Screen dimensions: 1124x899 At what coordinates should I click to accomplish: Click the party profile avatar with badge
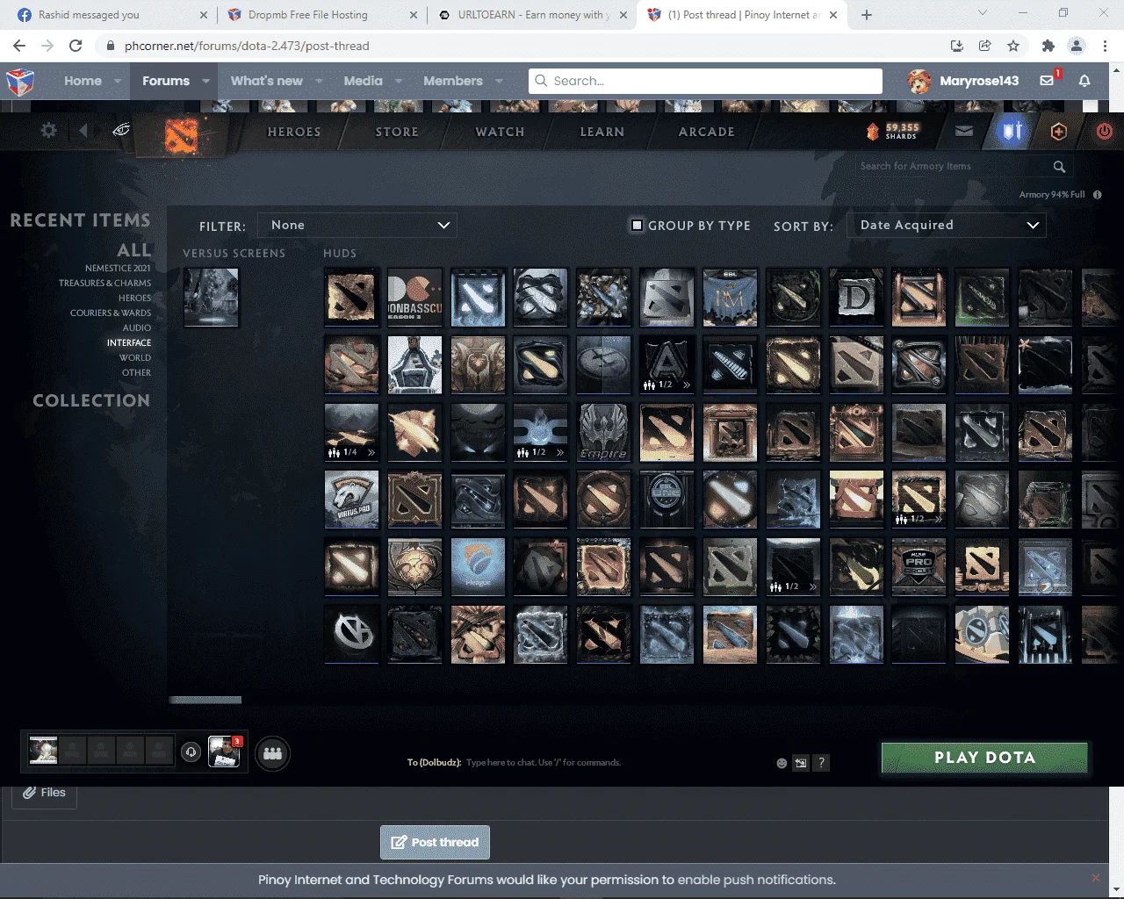[x=224, y=752]
